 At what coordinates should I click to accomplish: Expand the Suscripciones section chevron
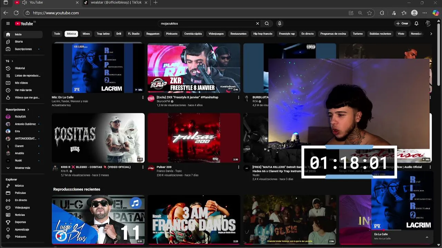[28, 110]
